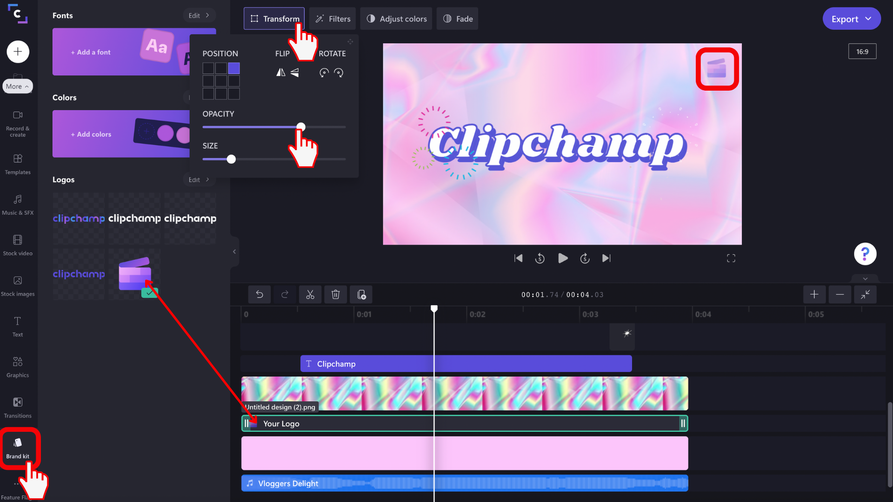Image resolution: width=893 pixels, height=502 pixels.
Task: Rotate the logo clockwise
Action: (x=339, y=73)
